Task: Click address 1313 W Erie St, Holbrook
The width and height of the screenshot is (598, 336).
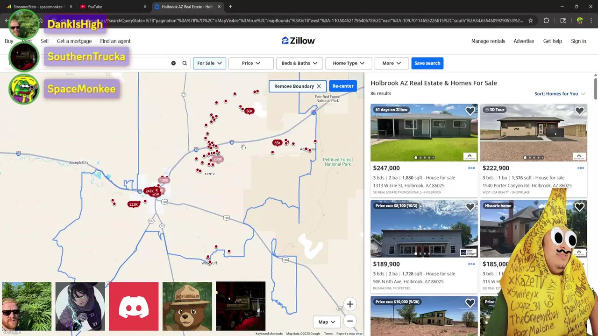Action: point(409,185)
